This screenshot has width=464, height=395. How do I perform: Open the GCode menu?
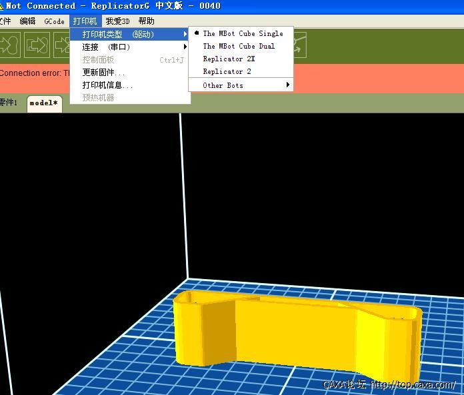point(55,21)
